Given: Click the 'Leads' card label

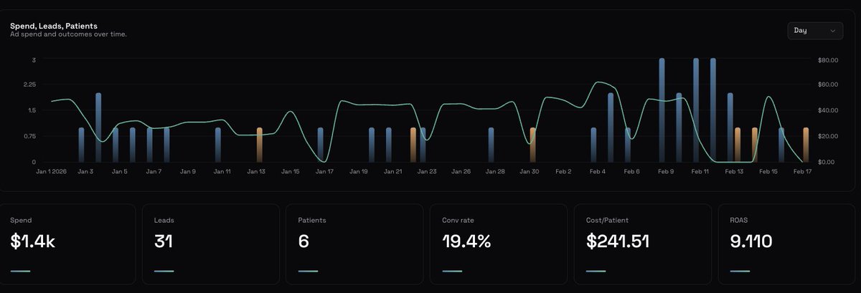Looking at the screenshot, I should coord(164,221).
